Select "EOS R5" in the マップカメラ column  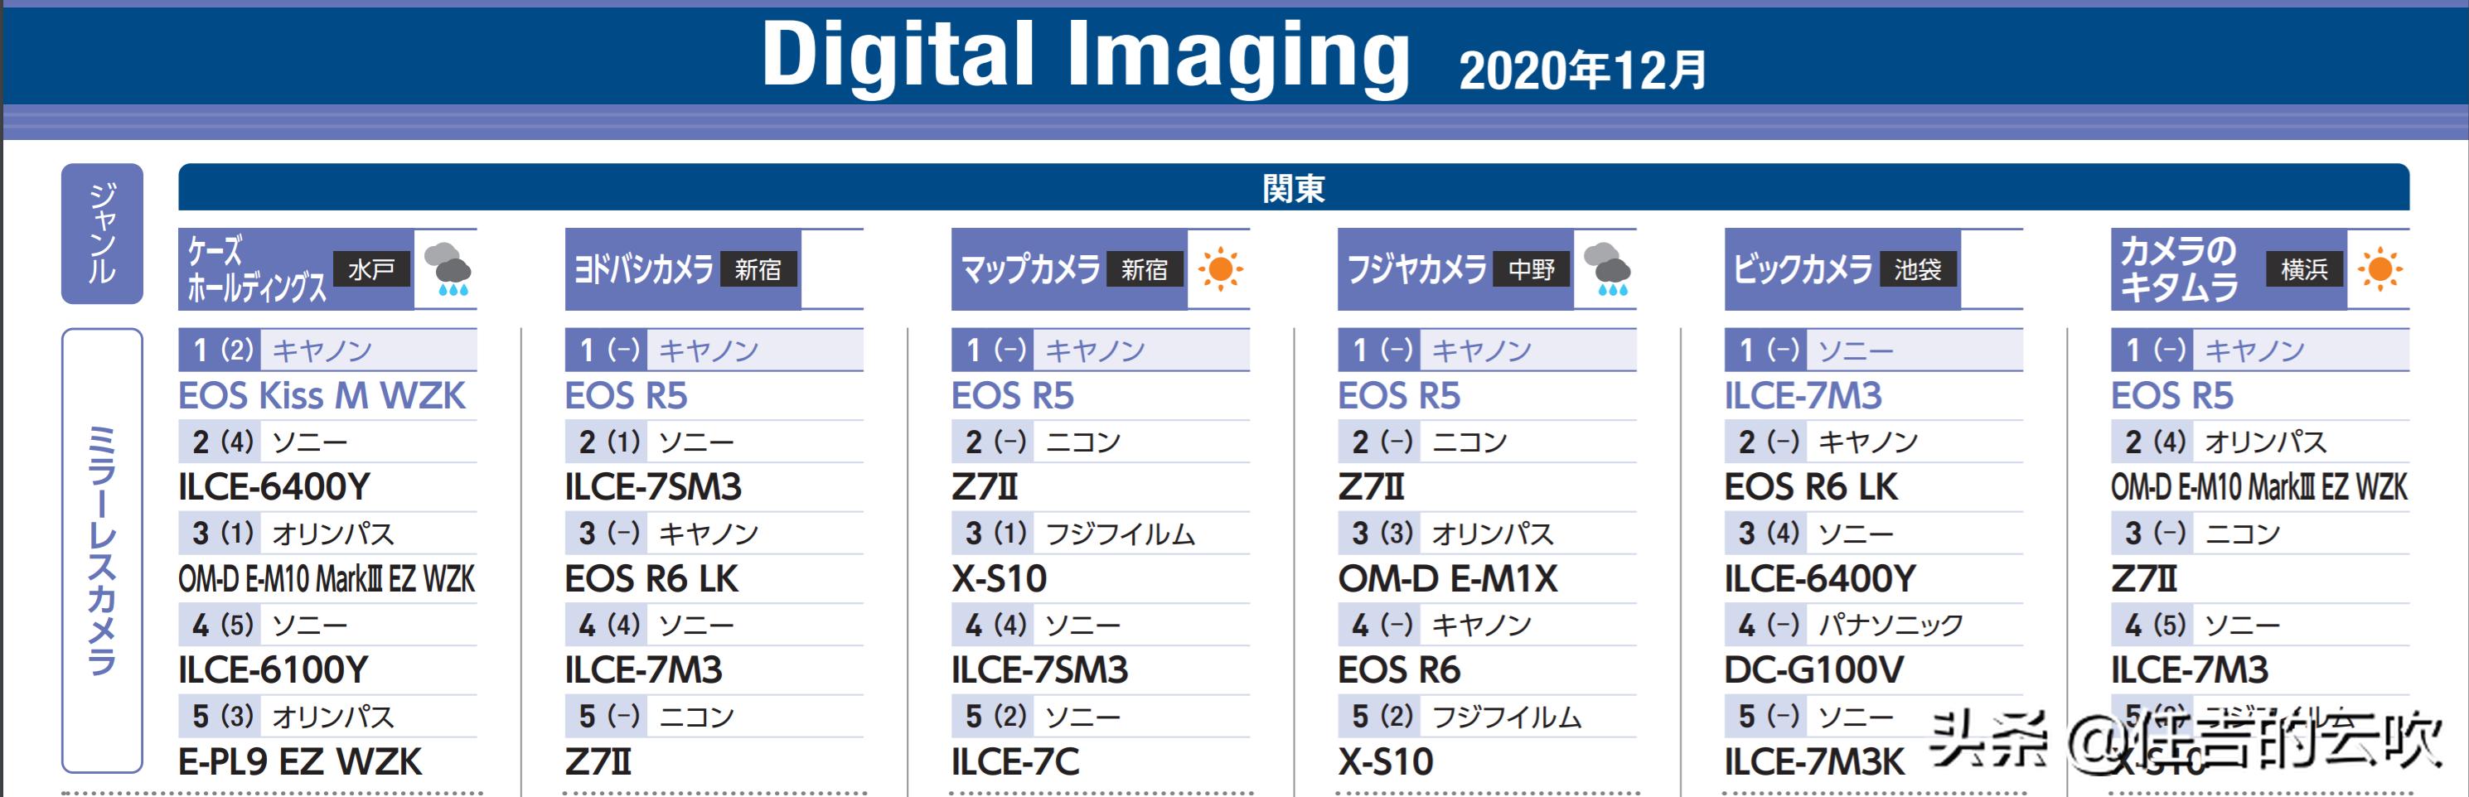tap(1013, 396)
